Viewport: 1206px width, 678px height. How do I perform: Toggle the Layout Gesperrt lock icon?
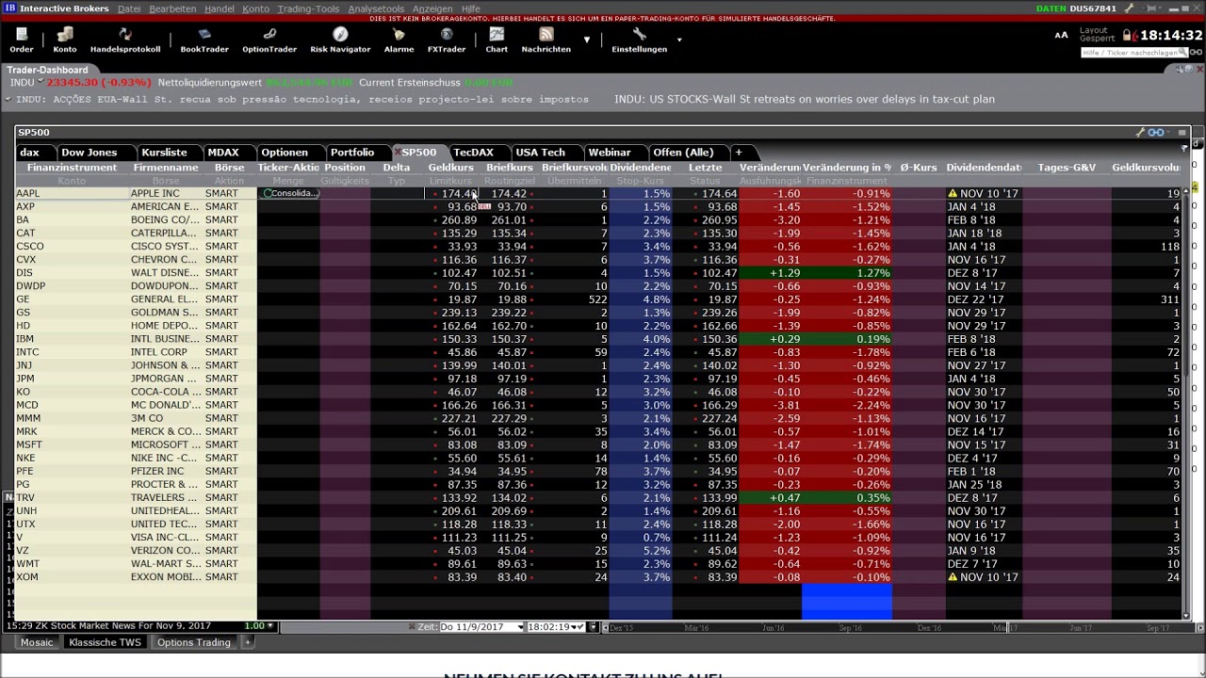(x=1126, y=35)
